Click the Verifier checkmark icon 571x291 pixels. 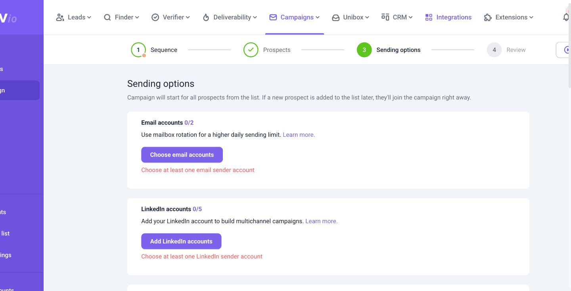(x=155, y=17)
